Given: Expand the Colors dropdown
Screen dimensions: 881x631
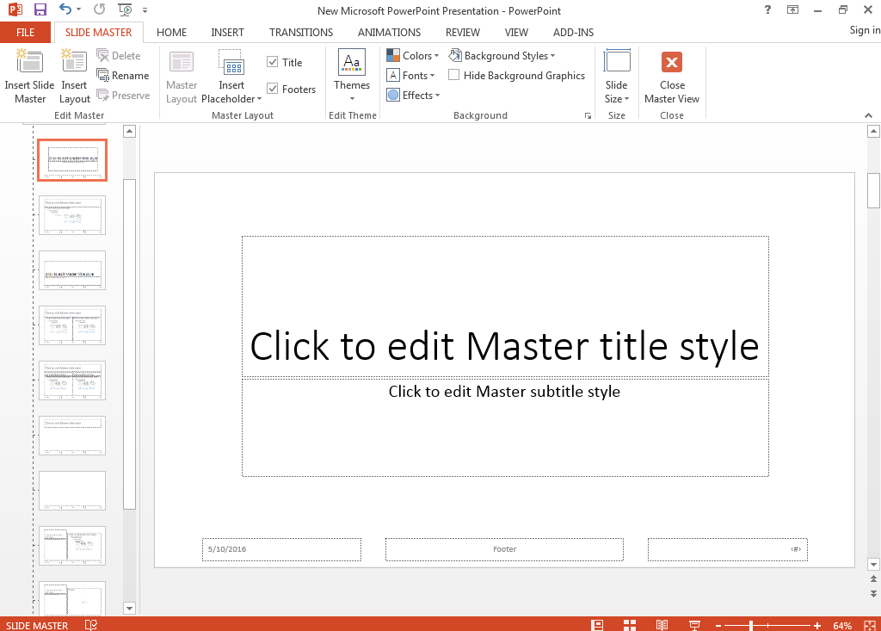Looking at the screenshot, I should 413,56.
